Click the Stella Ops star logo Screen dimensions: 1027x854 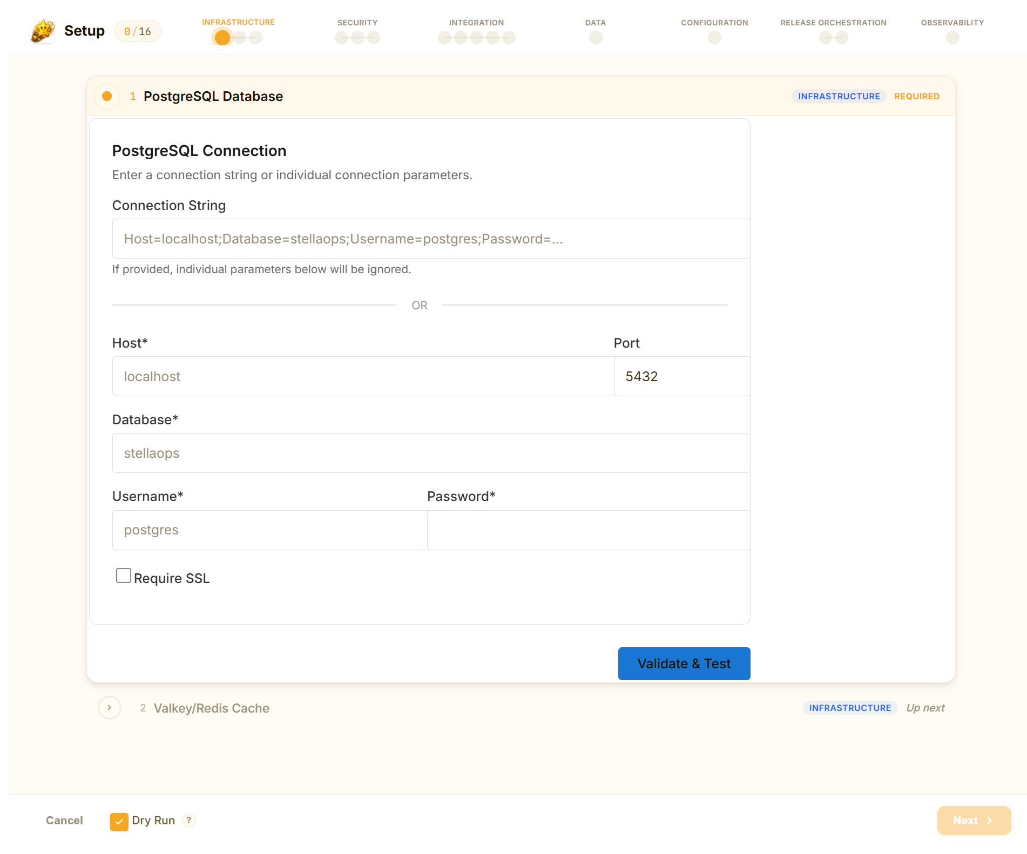pyautogui.click(x=43, y=31)
